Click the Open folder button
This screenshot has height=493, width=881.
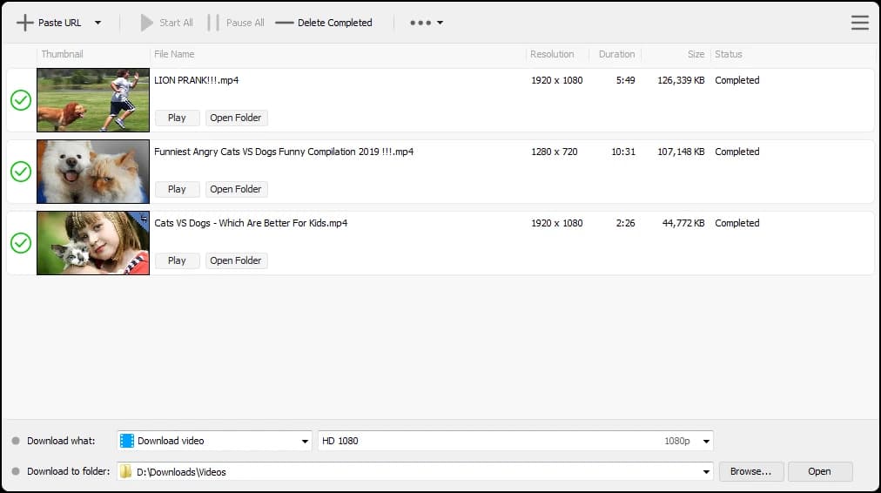click(x=820, y=471)
